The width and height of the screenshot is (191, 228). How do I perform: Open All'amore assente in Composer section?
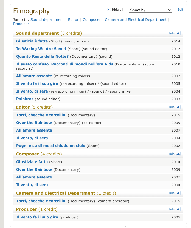tap(34, 177)
